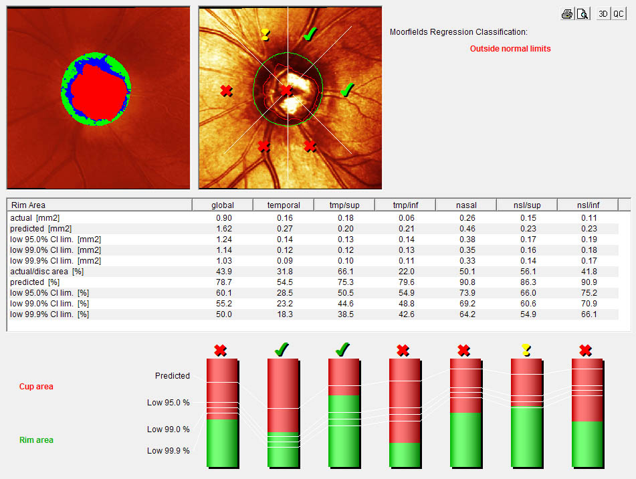Click the Rim Area column header

tap(100, 205)
